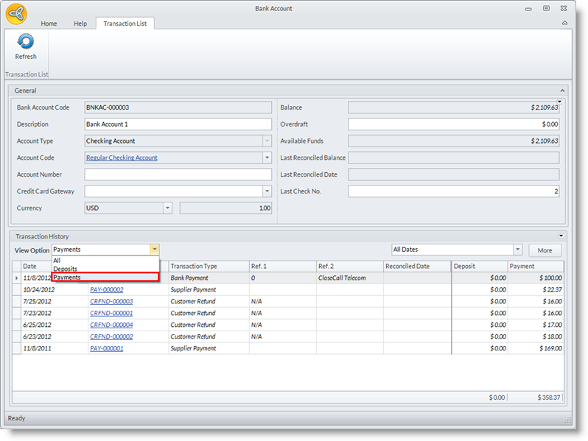Click the Refresh icon in the ribbon
Viewport: 588px width, 441px height.
point(25,43)
